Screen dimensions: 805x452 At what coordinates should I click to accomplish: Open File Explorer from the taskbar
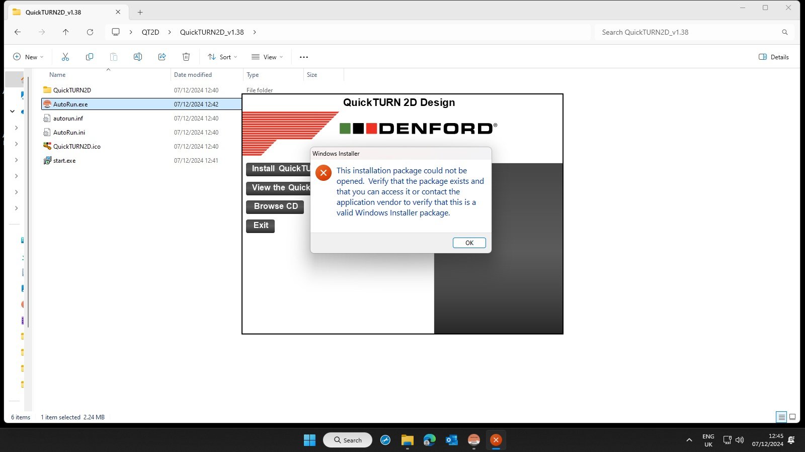pyautogui.click(x=407, y=440)
